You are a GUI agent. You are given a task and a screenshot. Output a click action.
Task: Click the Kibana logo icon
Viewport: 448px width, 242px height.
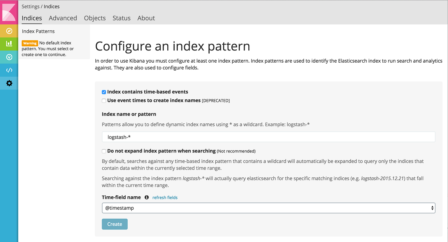(x=9, y=12)
